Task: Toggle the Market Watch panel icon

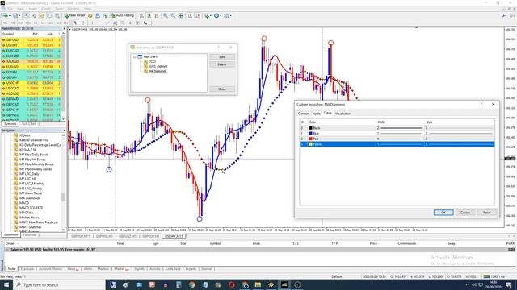Action: [27, 15]
